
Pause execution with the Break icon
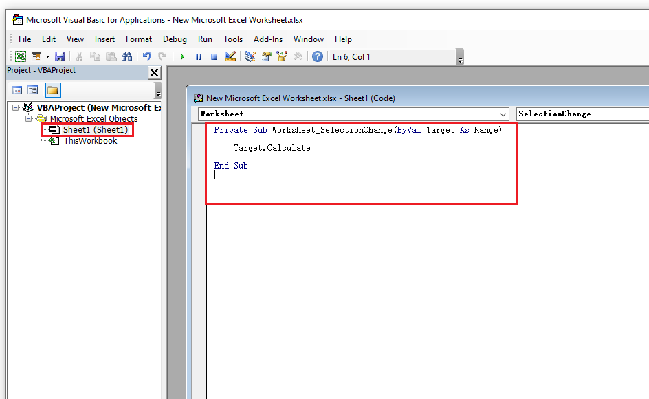(x=198, y=56)
